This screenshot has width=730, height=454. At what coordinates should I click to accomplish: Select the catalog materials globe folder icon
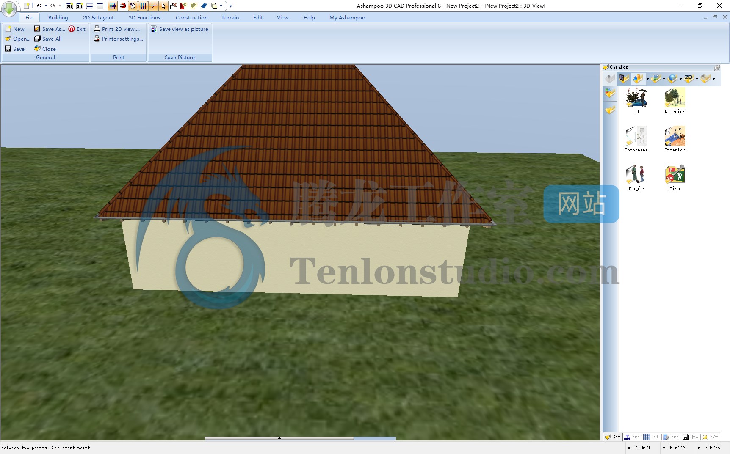[672, 78]
